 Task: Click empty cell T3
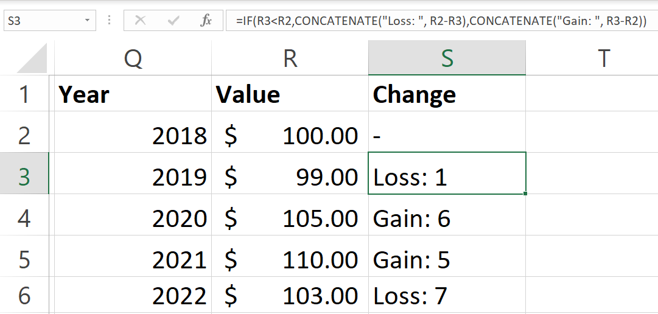tap(592, 173)
